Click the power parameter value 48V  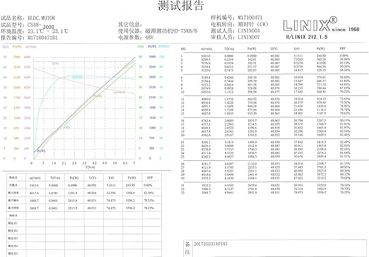pos(149,37)
